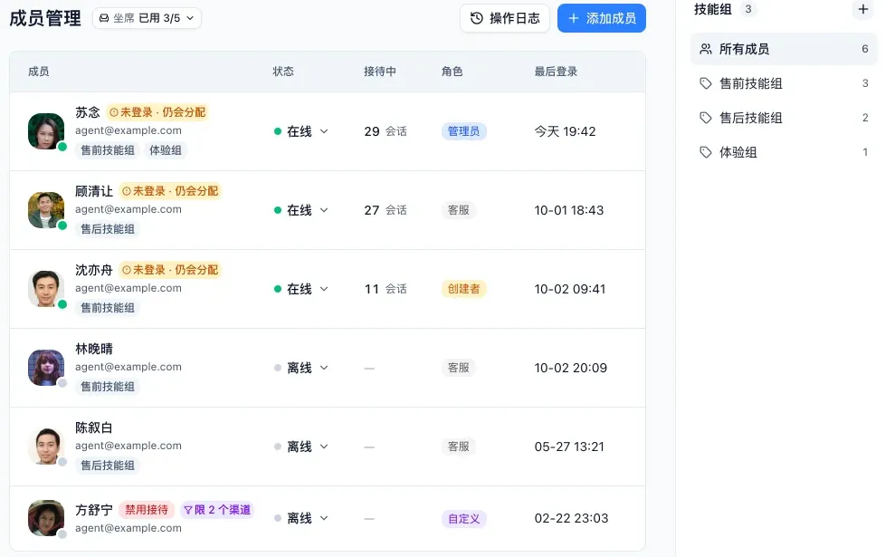This screenshot has width=885, height=557.
Task: Click the 成员 column header
Action: pyautogui.click(x=38, y=72)
